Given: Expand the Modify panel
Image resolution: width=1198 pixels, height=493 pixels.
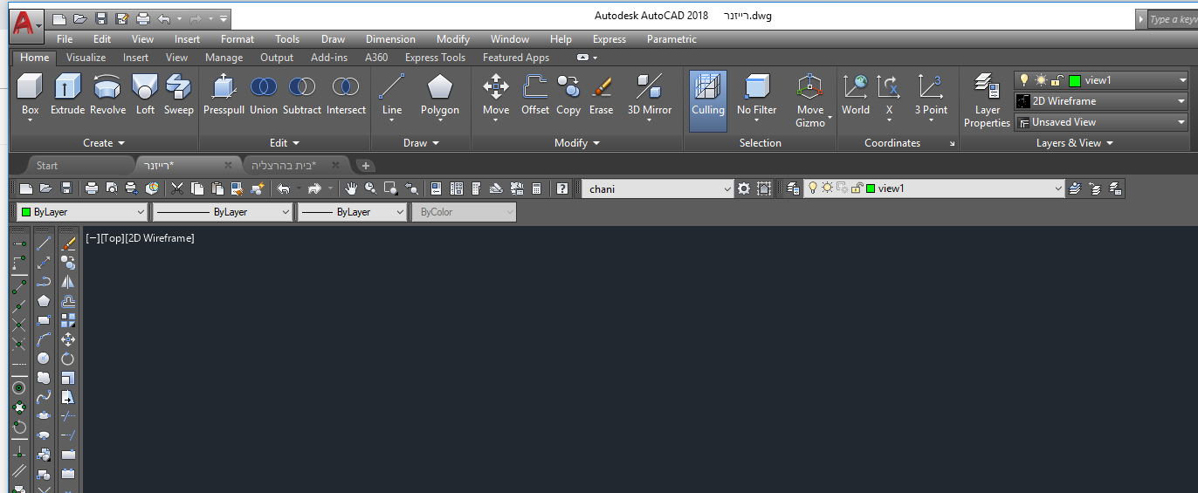Looking at the screenshot, I should coord(577,143).
